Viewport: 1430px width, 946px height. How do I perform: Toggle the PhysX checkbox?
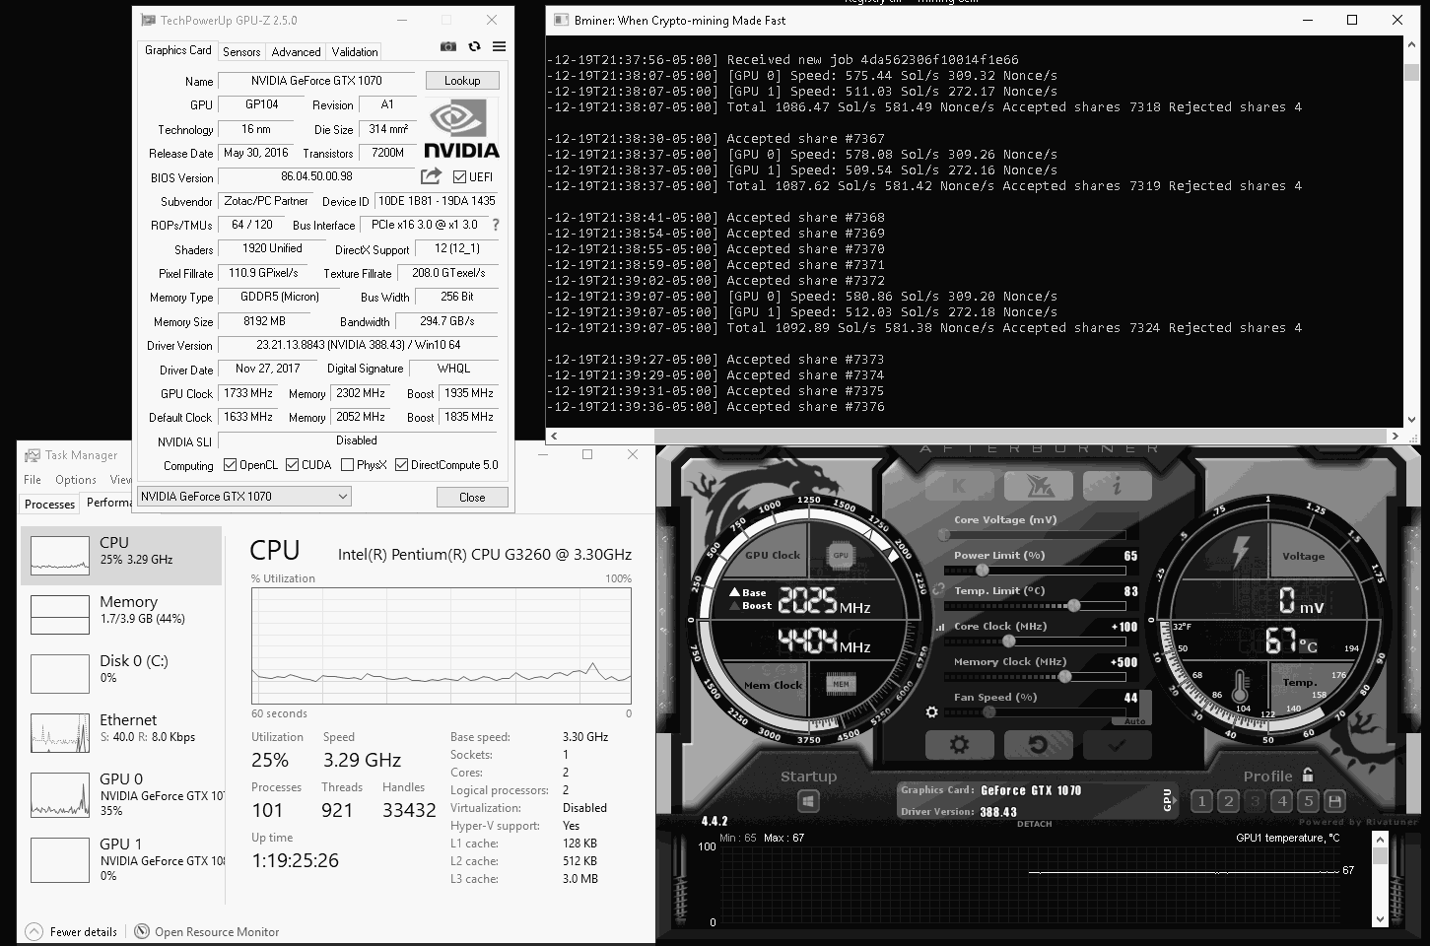pyautogui.click(x=347, y=465)
